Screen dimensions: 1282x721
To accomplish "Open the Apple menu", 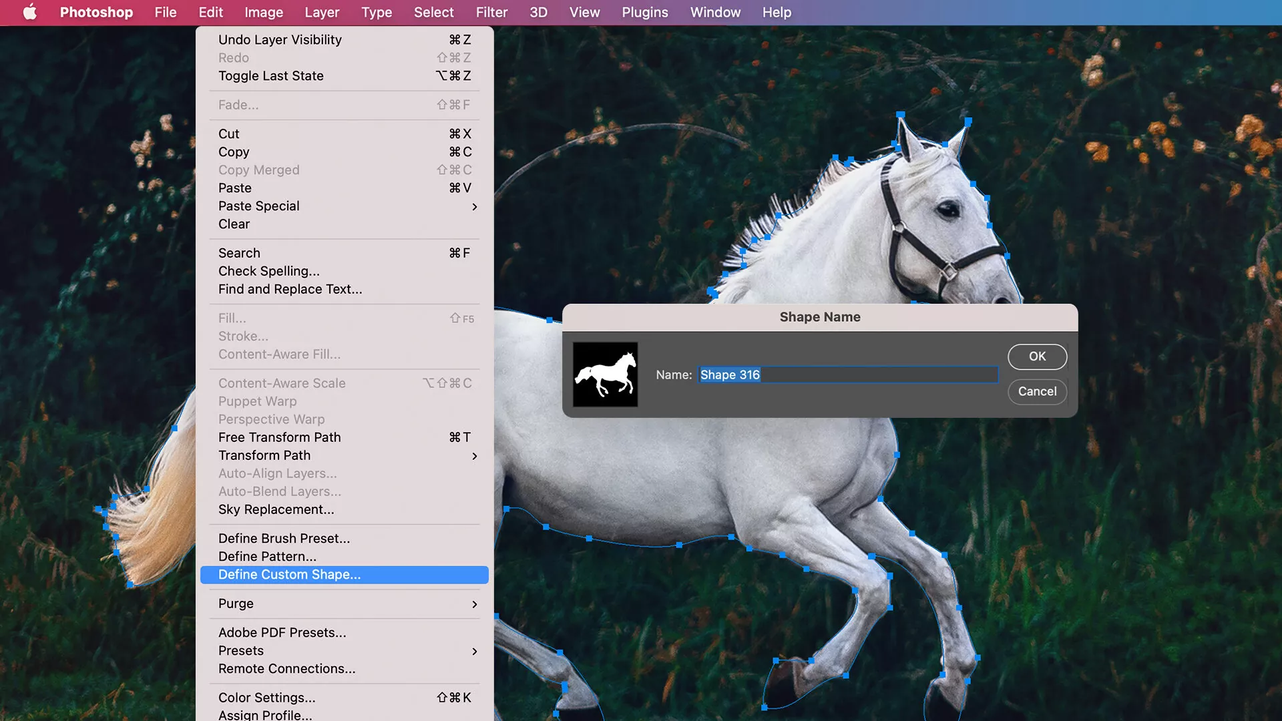I will (30, 12).
